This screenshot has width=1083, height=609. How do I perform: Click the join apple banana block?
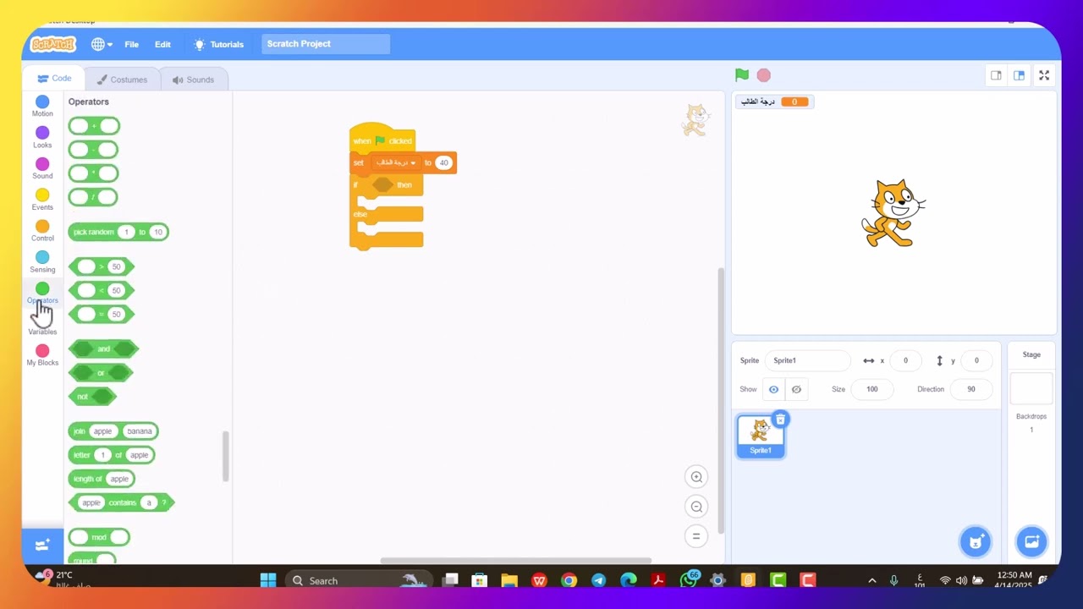113,431
